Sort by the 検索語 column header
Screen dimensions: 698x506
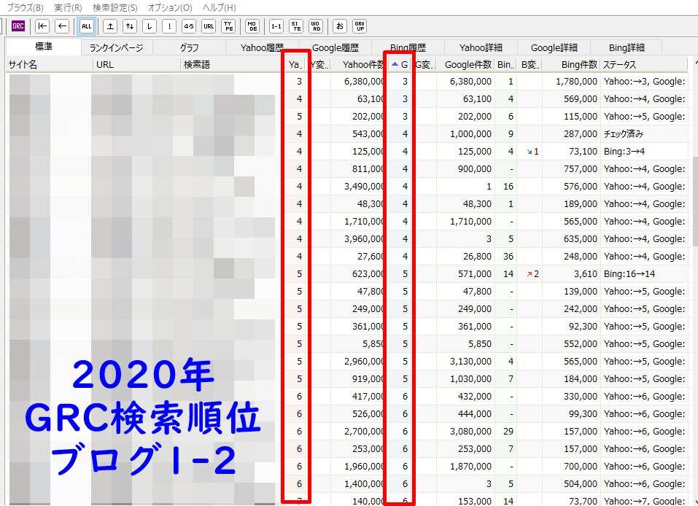coord(233,65)
